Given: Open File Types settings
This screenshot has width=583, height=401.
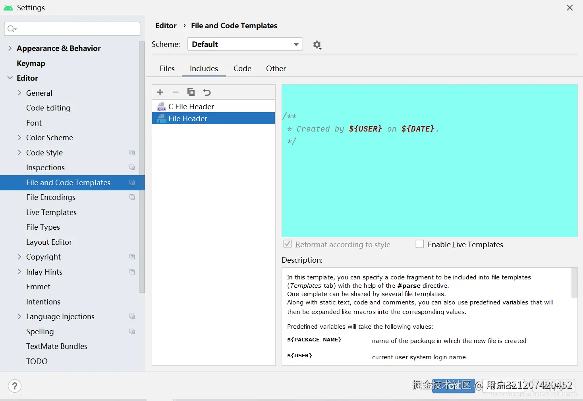Looking at the screenshot, I should coord(43,227).
